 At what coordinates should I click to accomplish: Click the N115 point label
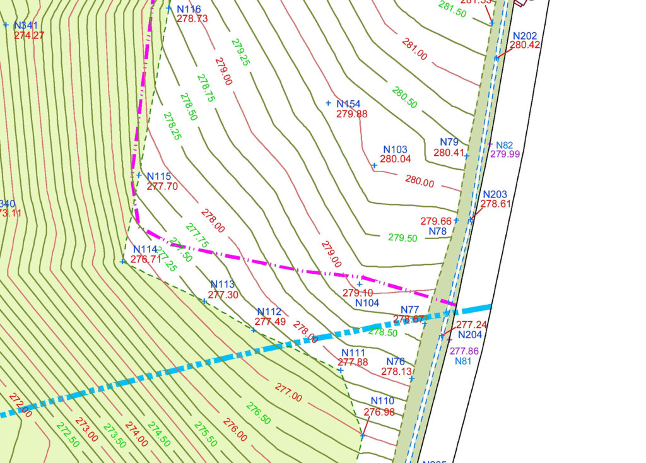click(x=159, y=176)
